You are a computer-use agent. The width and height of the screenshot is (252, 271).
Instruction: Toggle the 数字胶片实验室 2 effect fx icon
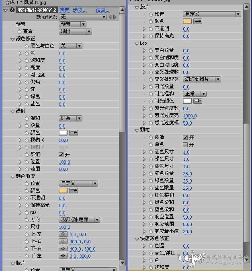[11, 10]
